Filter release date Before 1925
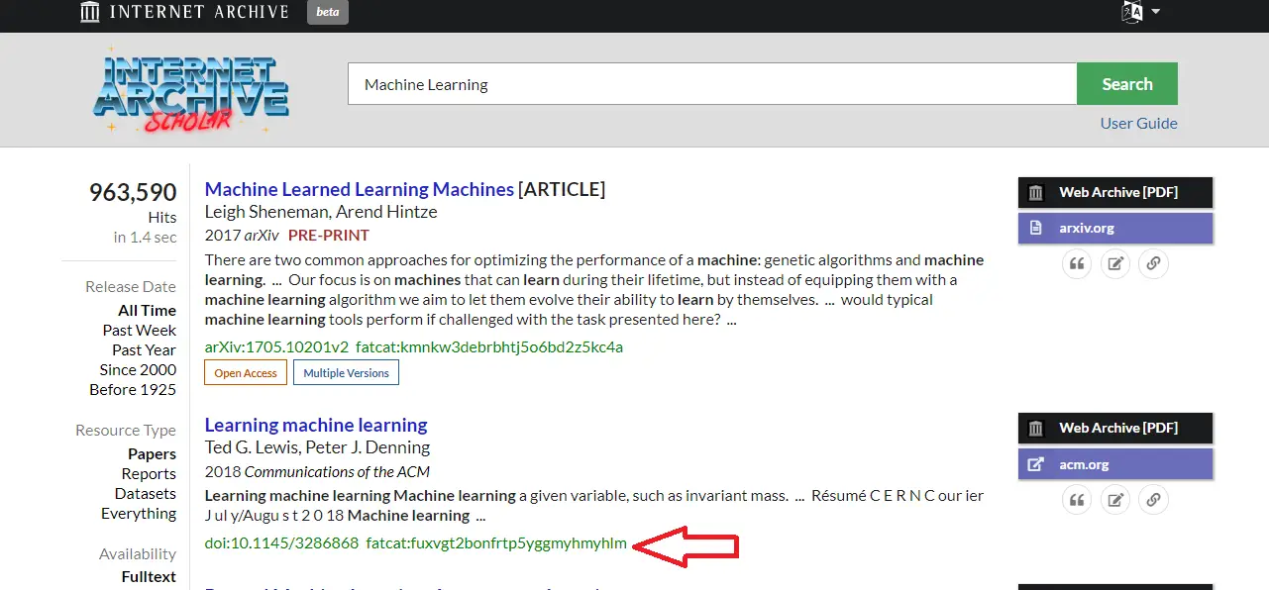This screenshot has height=590, width=1269. 133,389
